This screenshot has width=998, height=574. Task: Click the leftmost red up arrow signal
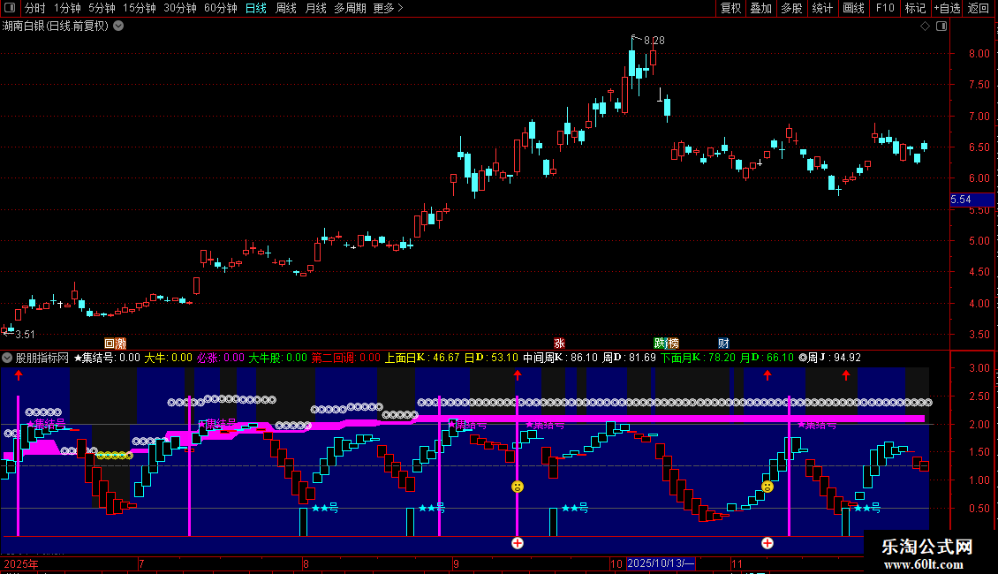pos(19,375)
